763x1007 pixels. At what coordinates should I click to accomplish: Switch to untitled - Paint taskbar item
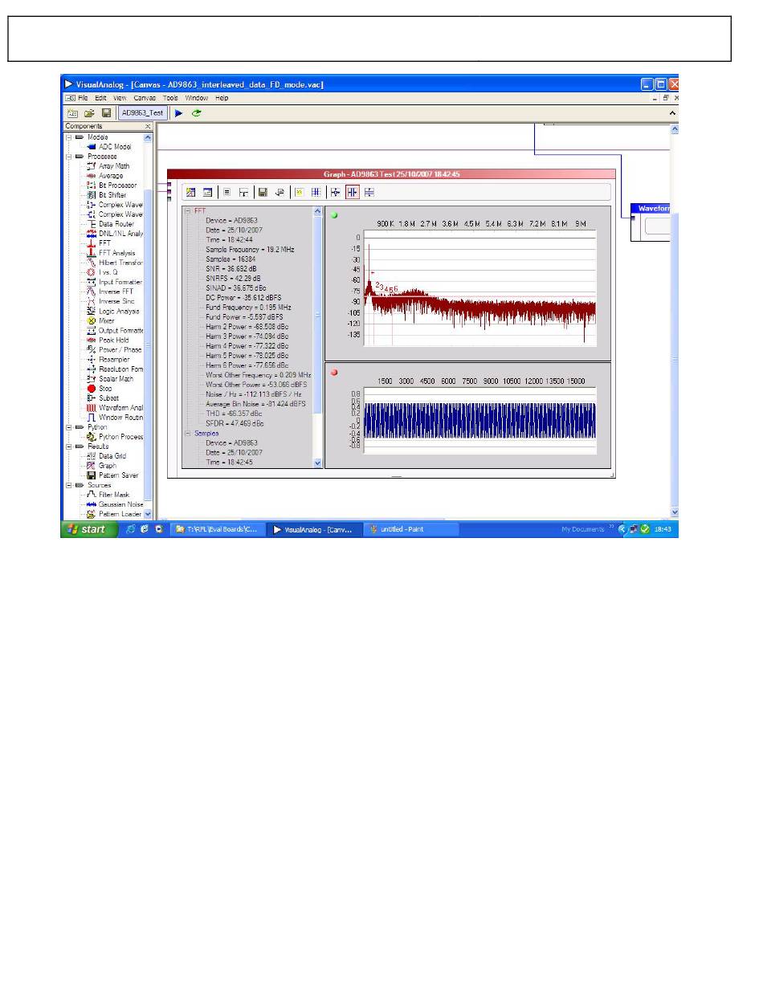click(411, 529)
